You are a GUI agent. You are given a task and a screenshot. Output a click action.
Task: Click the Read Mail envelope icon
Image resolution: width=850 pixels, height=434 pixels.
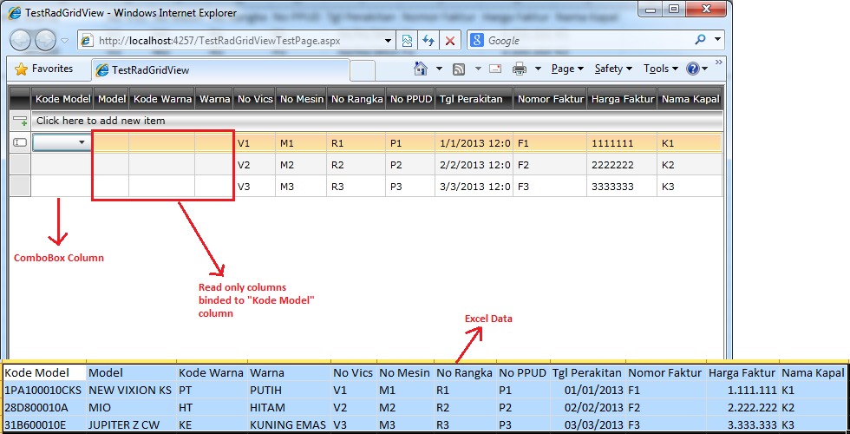tap(495, 69)
